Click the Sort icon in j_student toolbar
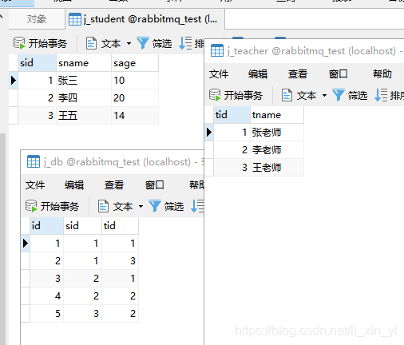This screenshot has width=404, height=345. [x=185, y=43]
